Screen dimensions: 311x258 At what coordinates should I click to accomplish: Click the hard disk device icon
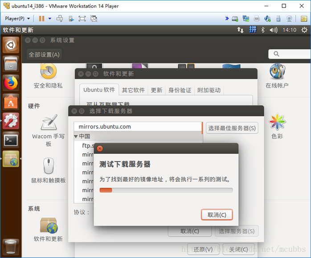coord(235,19)
